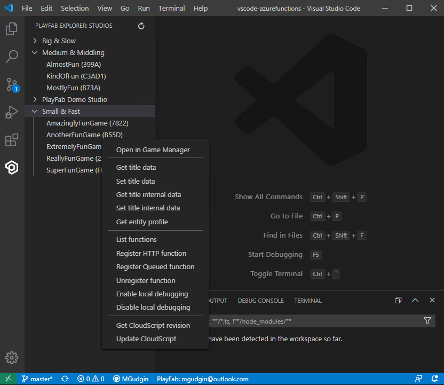444x385 pixels.
Task: Expand the Big & Slow studio
Action: click(x=90, y=41)
